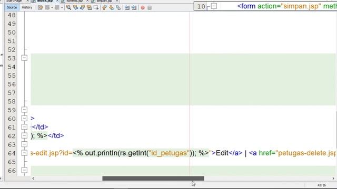Click line number 57 in the gutter
Viewport: 337px width, 189px height.
tap(12, 93)
